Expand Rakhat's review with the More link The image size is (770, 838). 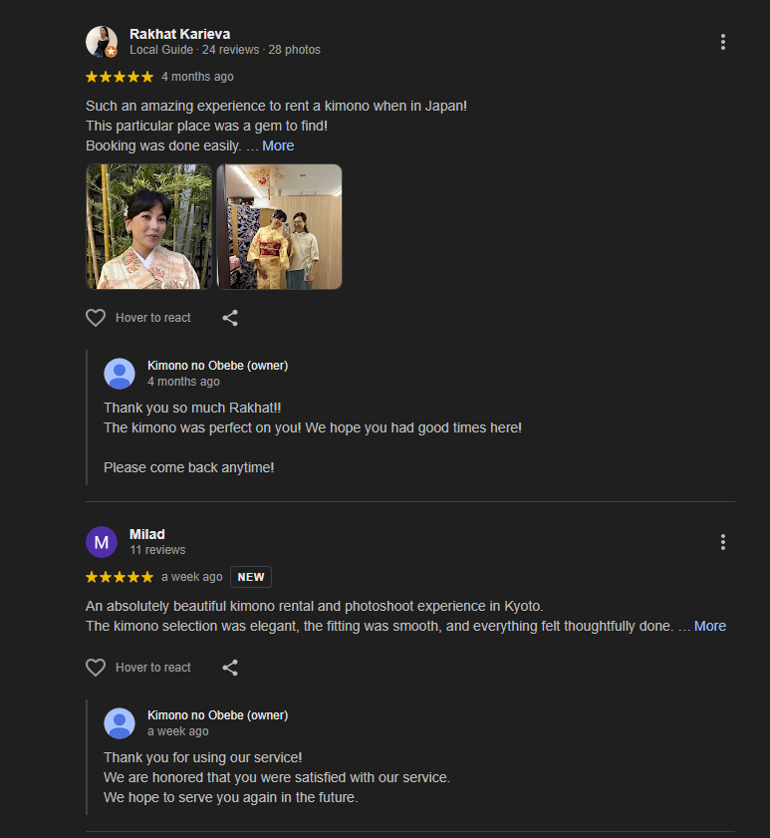(x=278, y=145)
